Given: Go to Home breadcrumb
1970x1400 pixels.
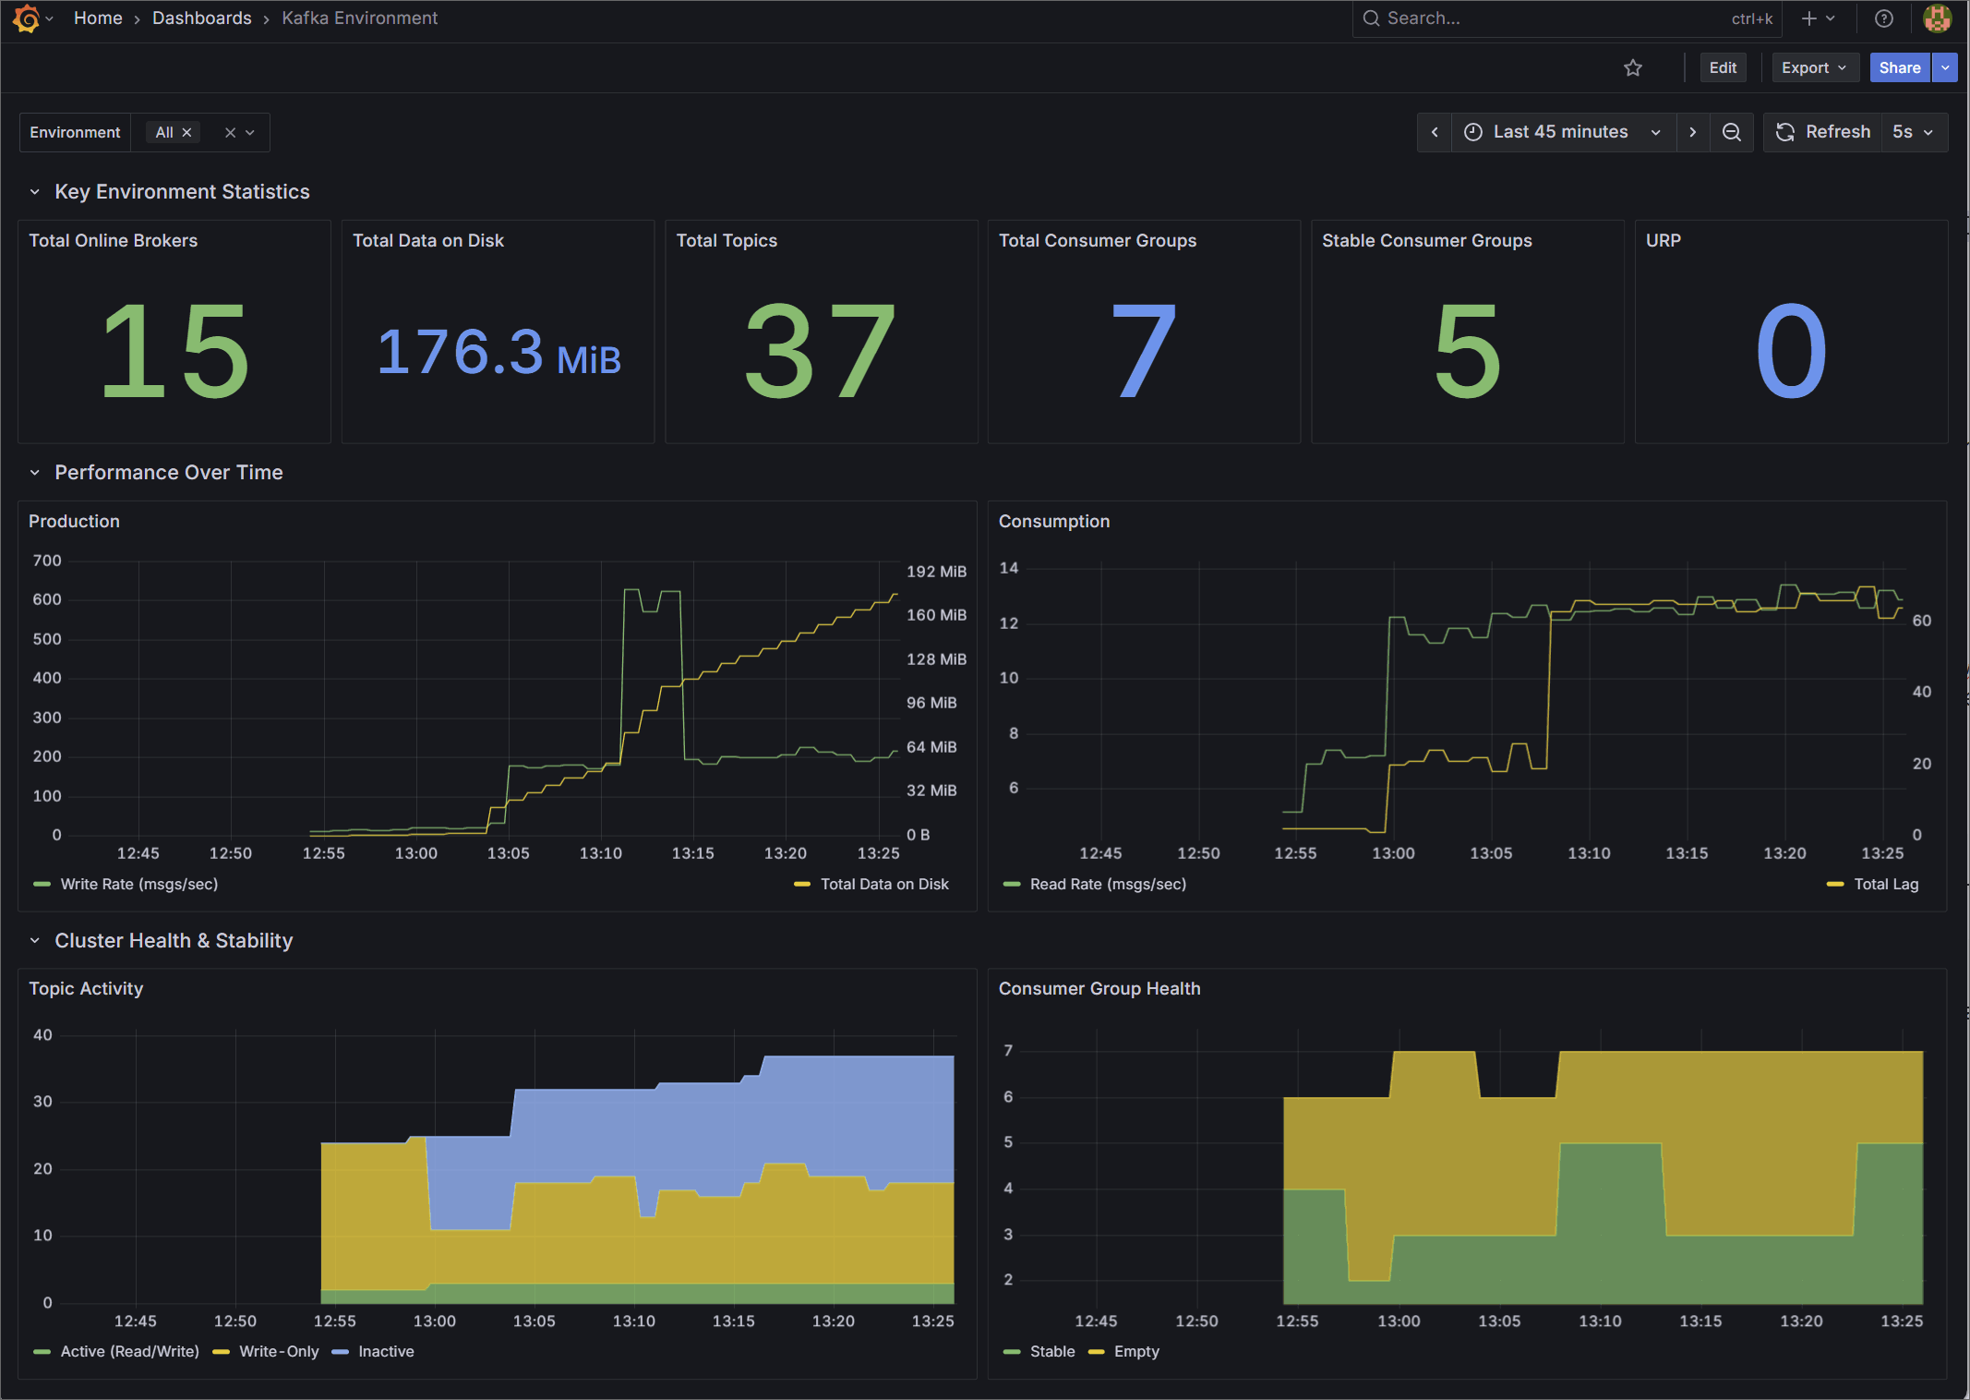Looking at the screenshot, I should click(x=98, y=18).
